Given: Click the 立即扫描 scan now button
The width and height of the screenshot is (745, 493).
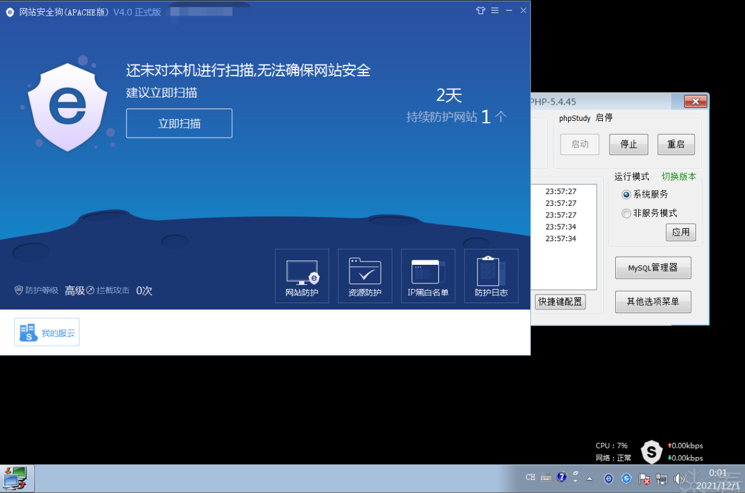Looking at the screenshot, I should 179,123.
